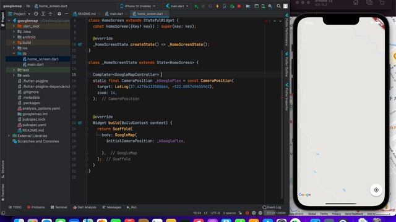
Task: Stop the running app with red square
Action: pos(239,6)
